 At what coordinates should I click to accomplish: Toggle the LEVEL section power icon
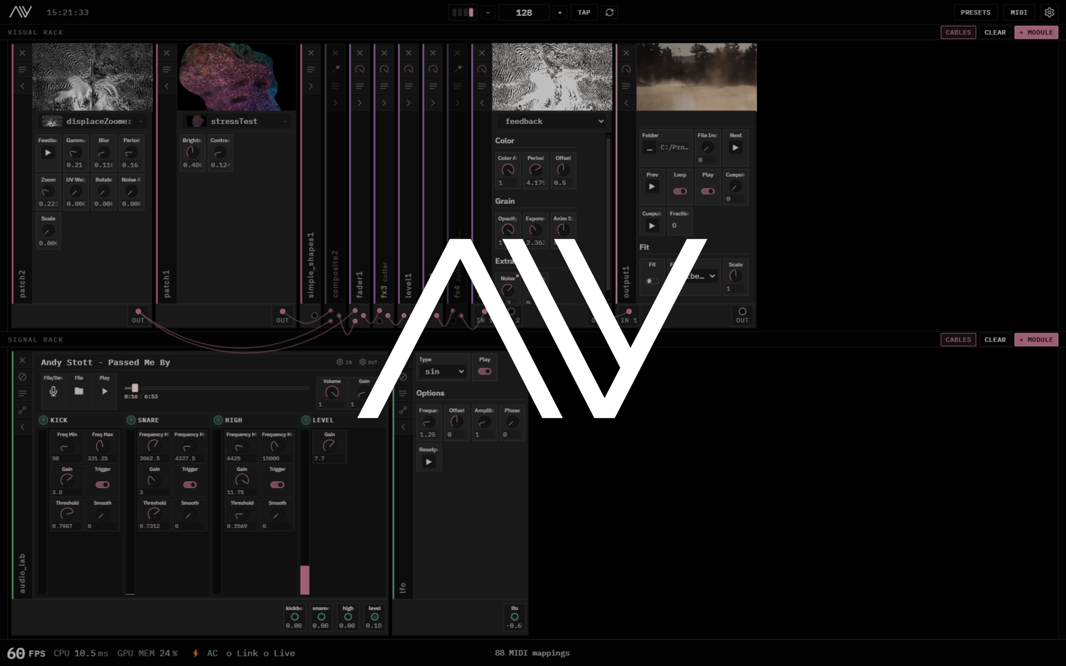[x=306, y=420]
